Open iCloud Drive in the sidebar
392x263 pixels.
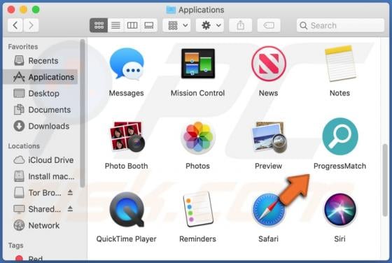pos(40,160)
